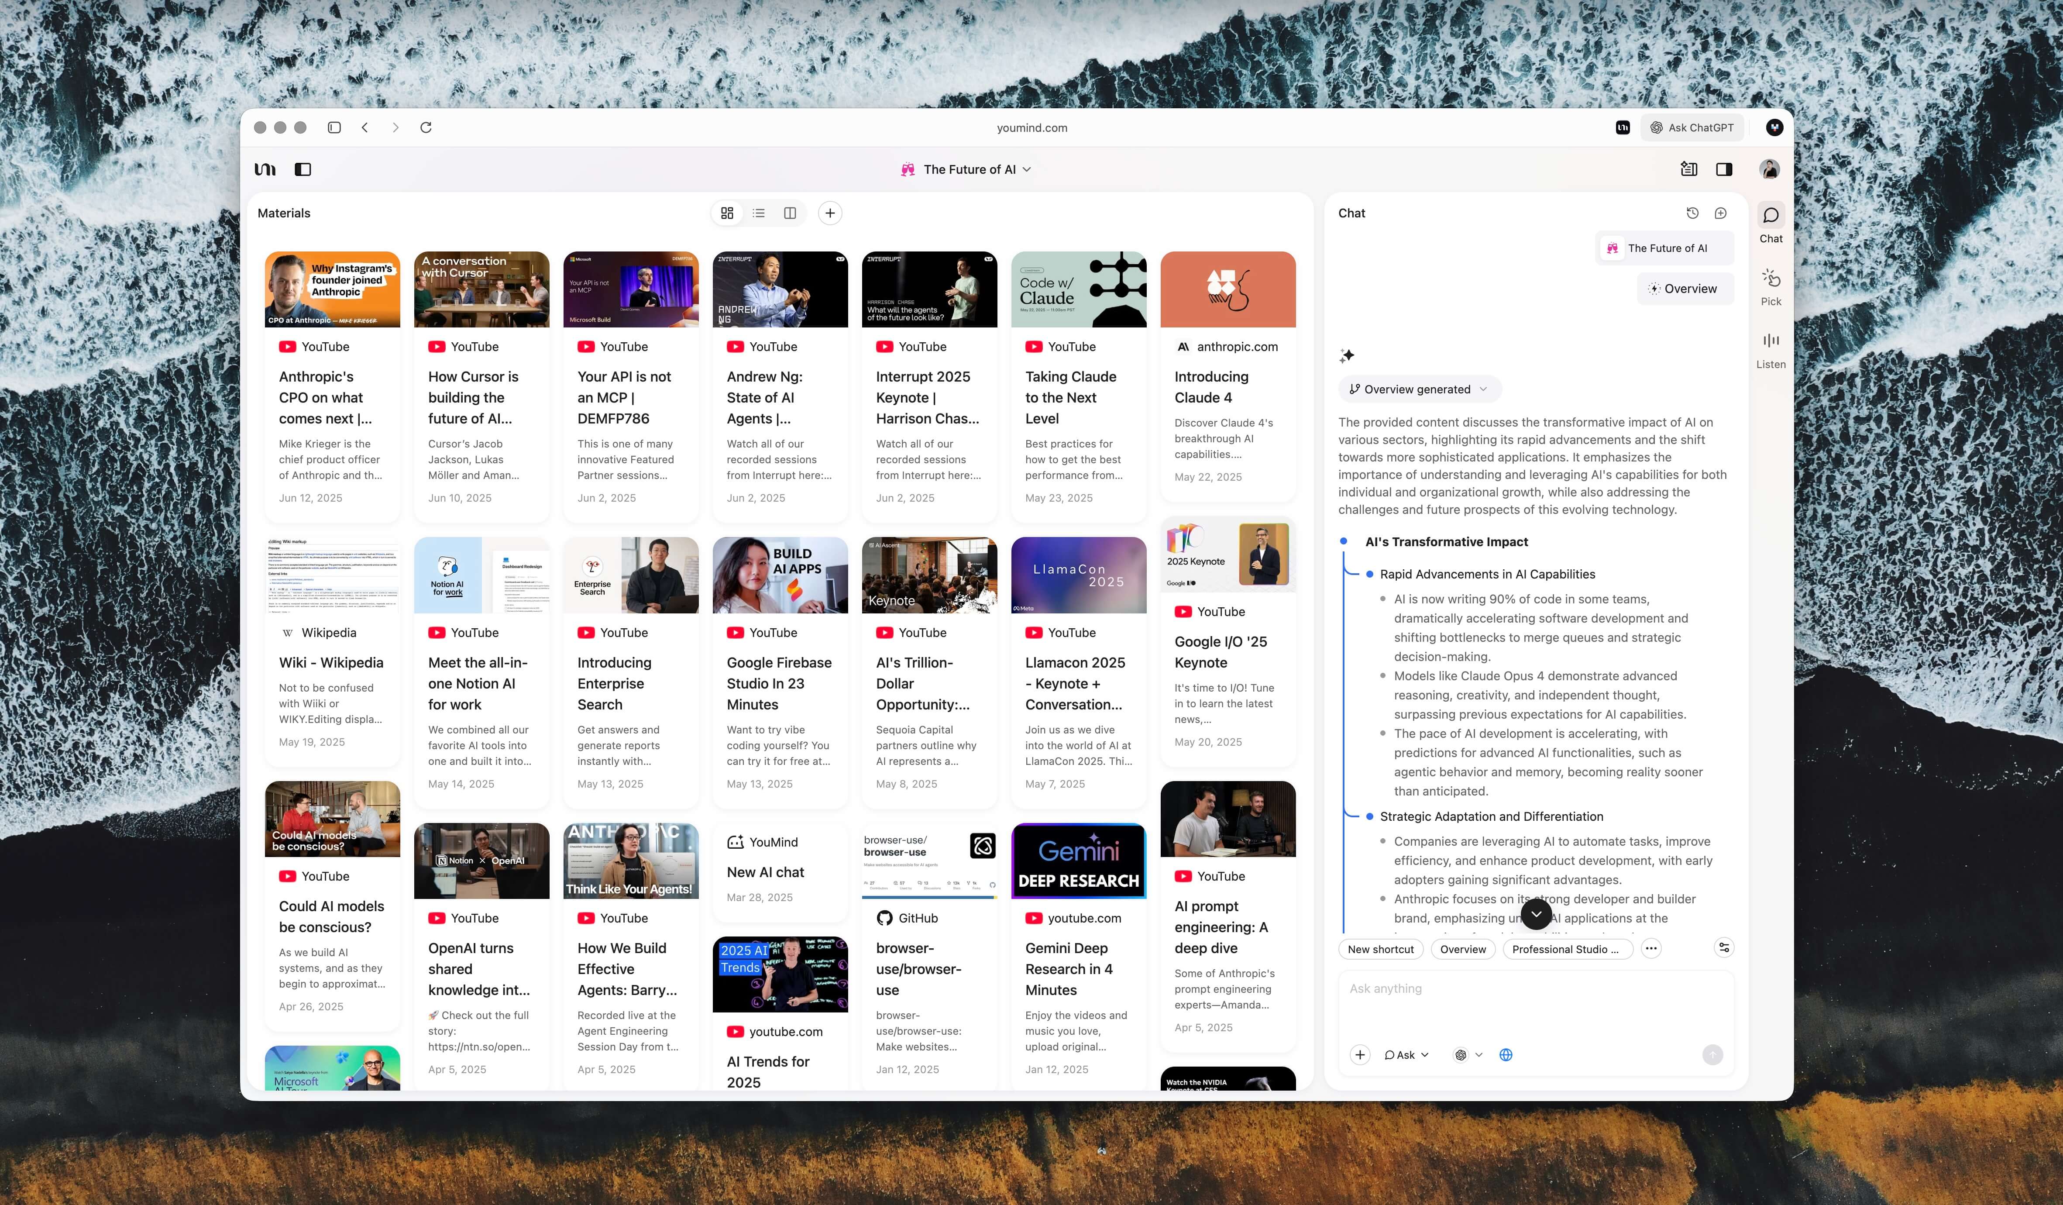
Task: Switch materials to list view
Action: click(x=759, y=213)
